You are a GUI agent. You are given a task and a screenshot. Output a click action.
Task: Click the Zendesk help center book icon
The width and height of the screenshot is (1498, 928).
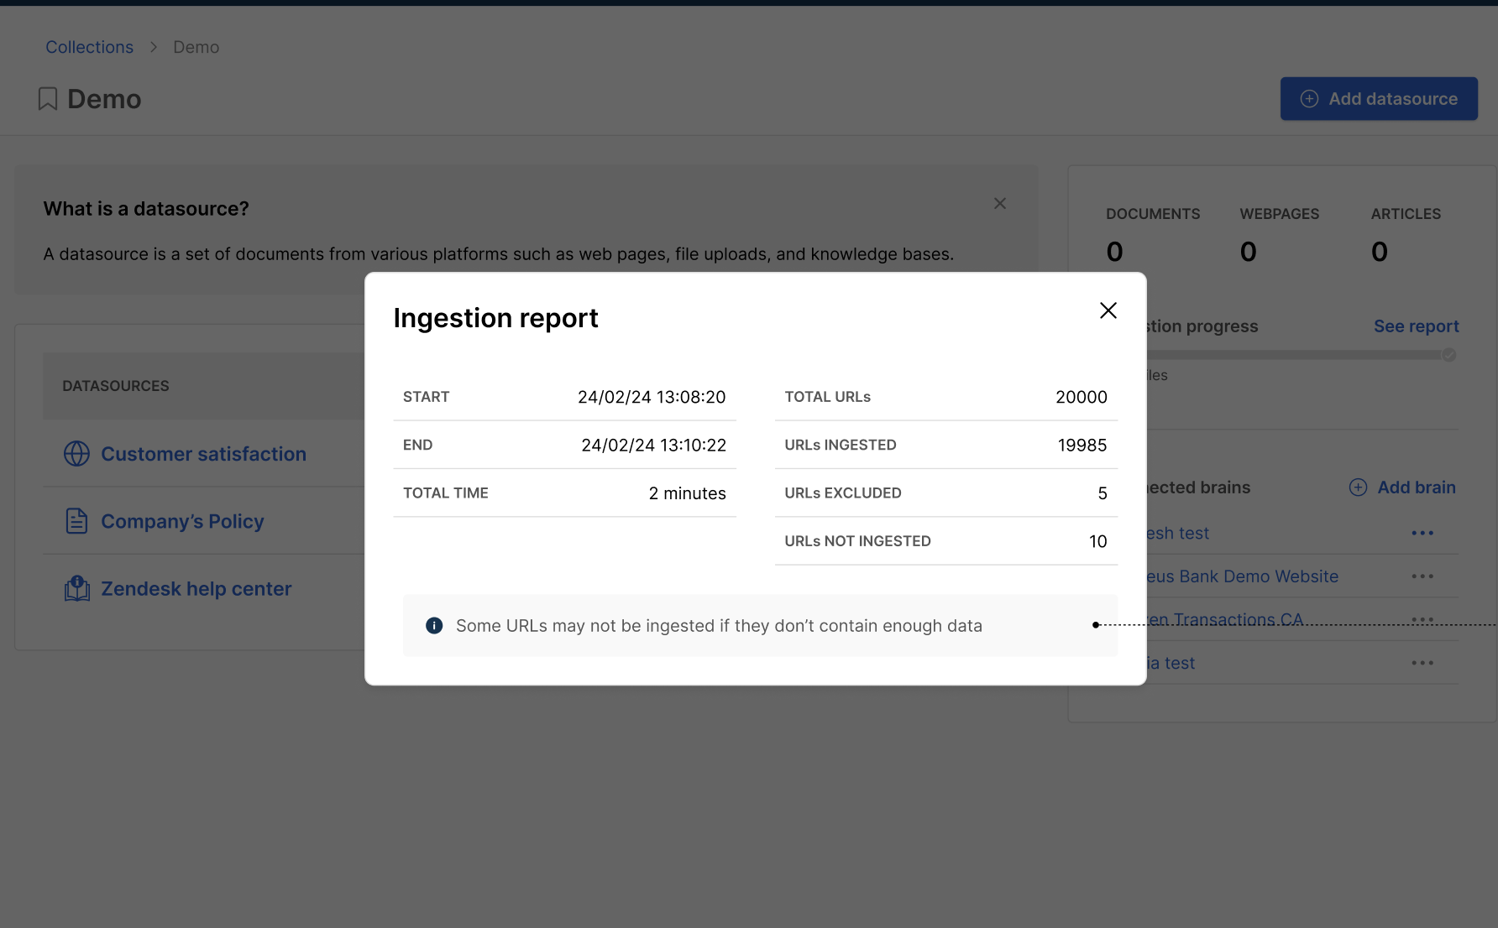pyautogui.click(x=76, y=589)
